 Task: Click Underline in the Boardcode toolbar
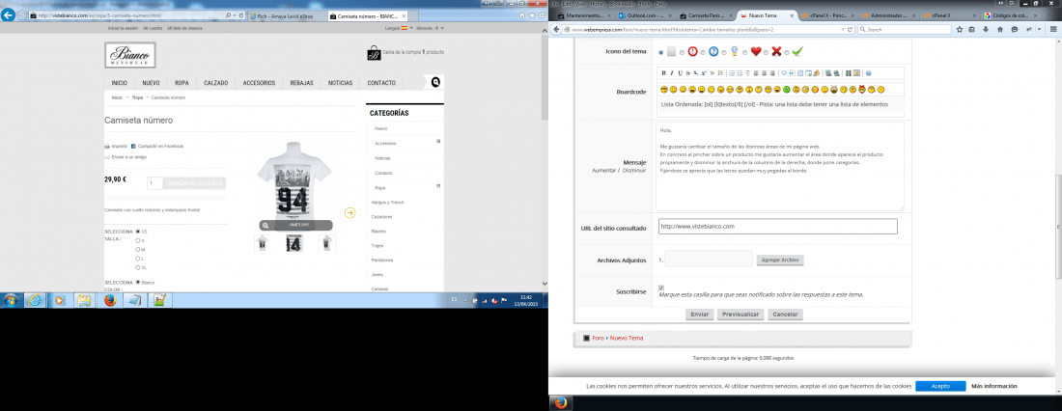click(680, 73)
